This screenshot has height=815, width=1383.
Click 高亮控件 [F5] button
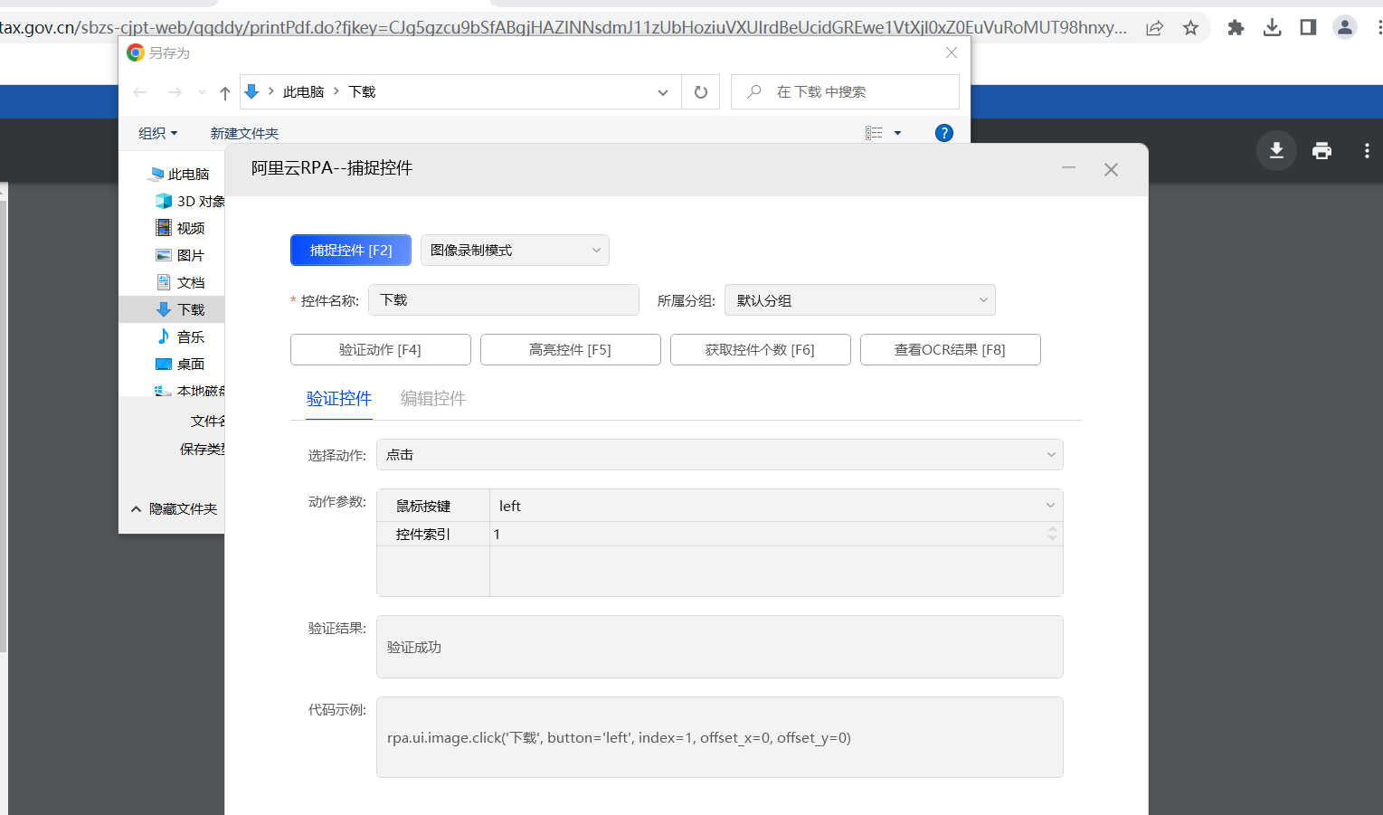click(571, 350)
